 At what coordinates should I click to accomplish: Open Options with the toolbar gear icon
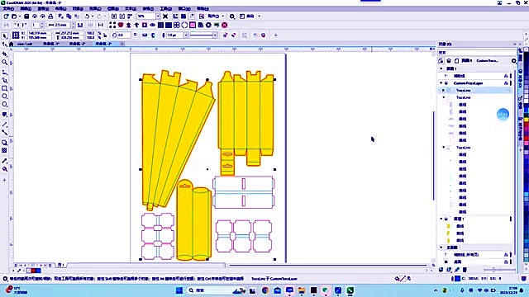click(232, 16)
